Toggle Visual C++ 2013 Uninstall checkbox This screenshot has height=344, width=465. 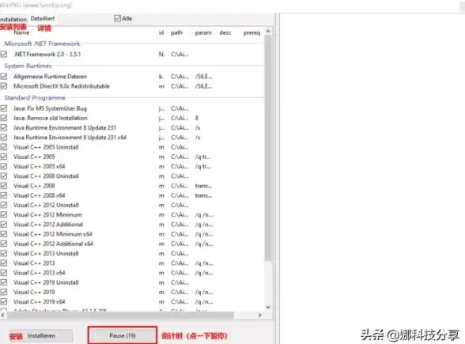[x=4, y=254]
